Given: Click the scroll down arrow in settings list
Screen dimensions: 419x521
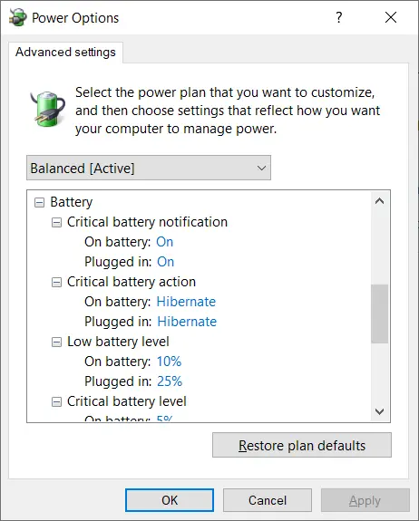Looking at the screenshot, I should [x=379, y=411].
